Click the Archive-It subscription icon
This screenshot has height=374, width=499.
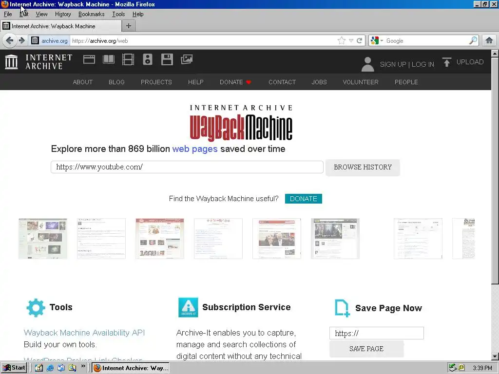point(188,308)
